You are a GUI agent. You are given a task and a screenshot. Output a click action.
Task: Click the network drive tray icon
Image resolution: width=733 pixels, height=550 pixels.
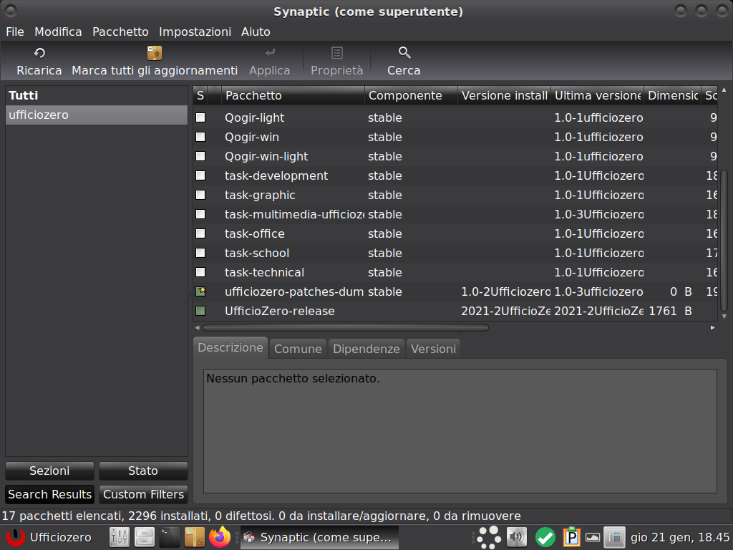(x=592, y=537)
